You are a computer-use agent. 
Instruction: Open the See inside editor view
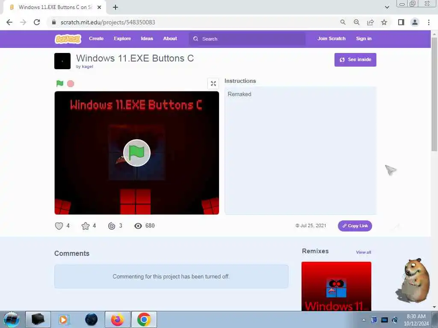click(x=355, y=60)
